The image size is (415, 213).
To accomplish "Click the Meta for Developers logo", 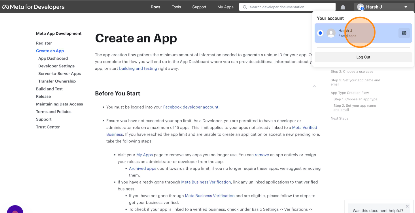I will [x=33, y=7].
